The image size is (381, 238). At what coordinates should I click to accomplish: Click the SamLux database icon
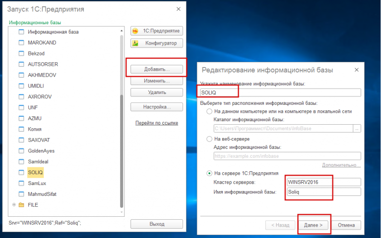pos(21,183)
